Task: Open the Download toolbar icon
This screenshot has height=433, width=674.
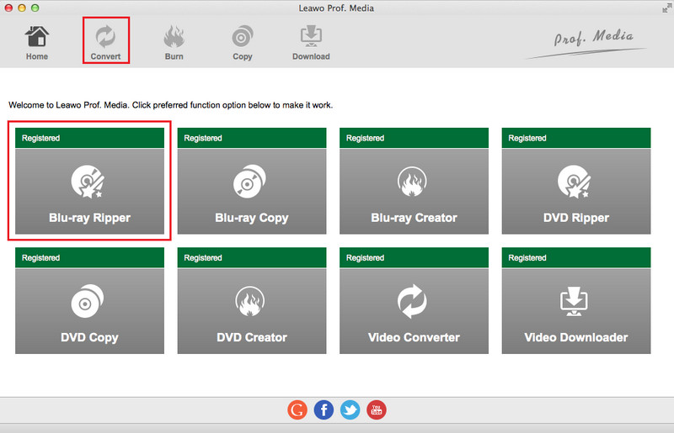Action: 311,43
